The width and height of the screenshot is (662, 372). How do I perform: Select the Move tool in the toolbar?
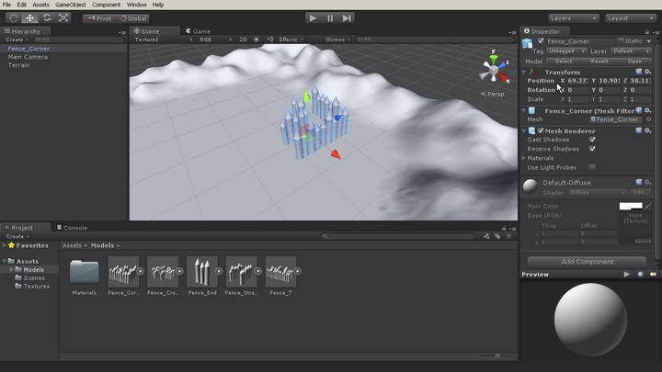click(x=30, y=17)
